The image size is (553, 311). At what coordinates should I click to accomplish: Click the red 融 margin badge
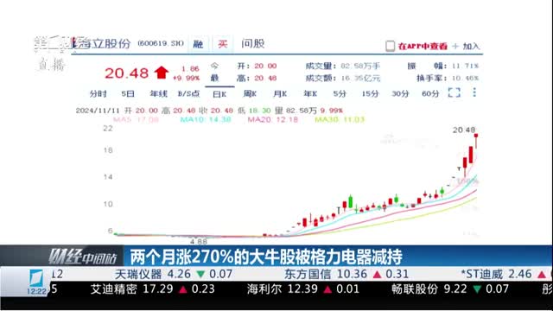coord(198,44)
